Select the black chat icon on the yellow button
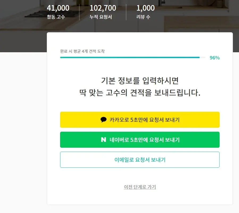The width and height of the screenshot is (239, 213). coord(103,120)
